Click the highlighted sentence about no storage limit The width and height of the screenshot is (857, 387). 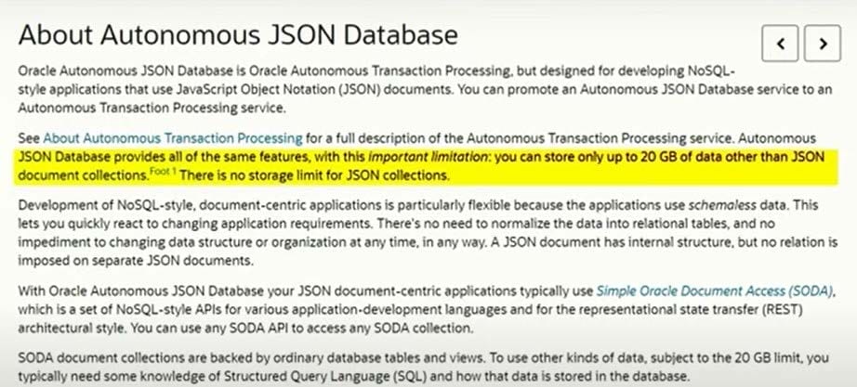point(314,175)
